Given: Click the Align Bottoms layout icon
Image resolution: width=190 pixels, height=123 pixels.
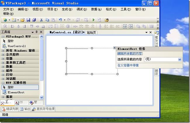Looking at the screenshot, I should 43,26.
